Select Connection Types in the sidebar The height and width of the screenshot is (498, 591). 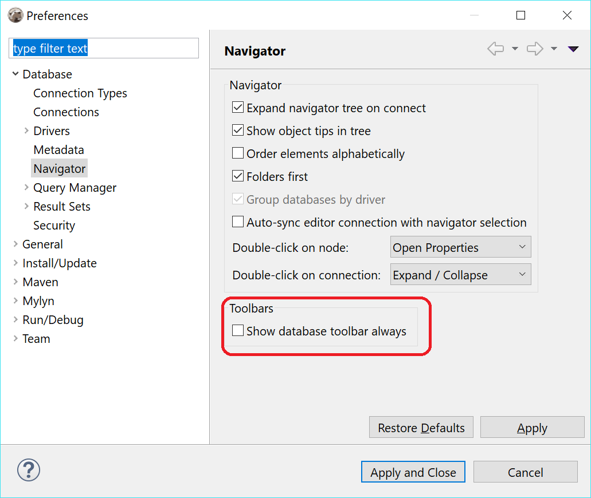click(x=80, y=93)
